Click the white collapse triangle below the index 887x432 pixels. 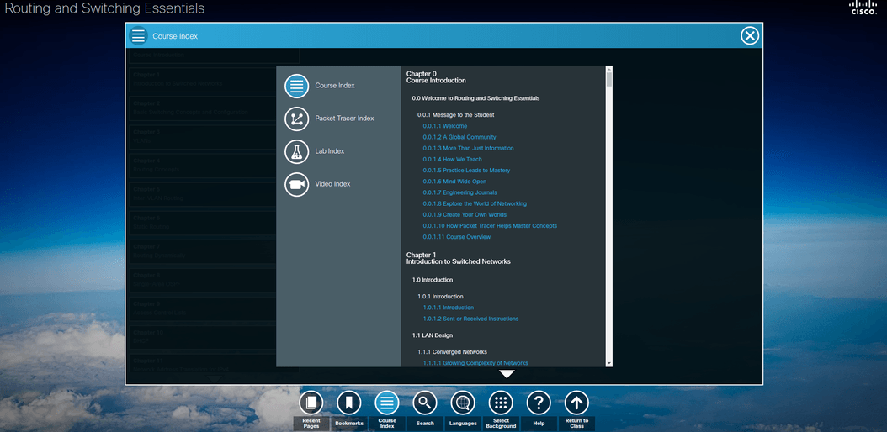pos(507,374)
